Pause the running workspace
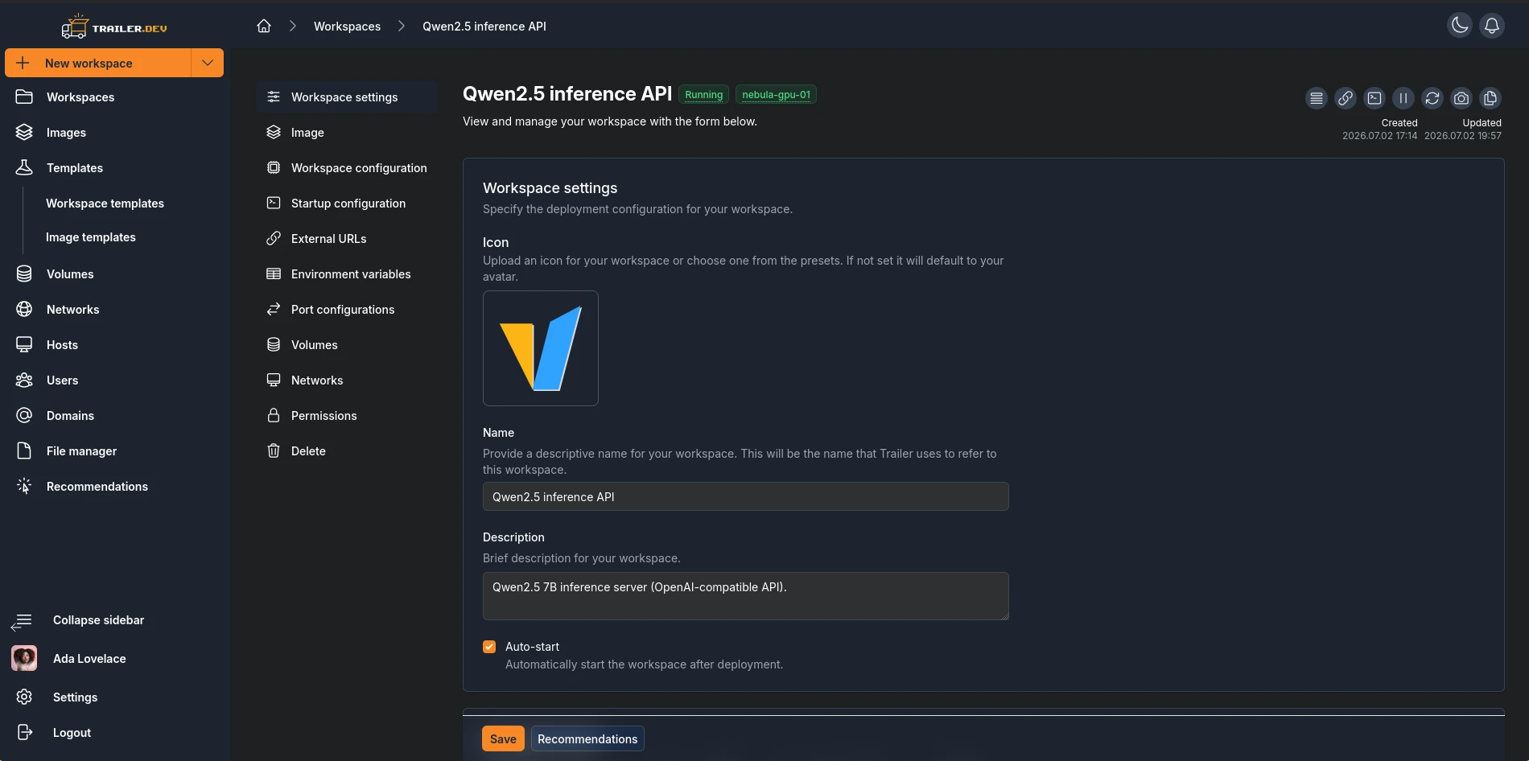 tap(1403, 98)
